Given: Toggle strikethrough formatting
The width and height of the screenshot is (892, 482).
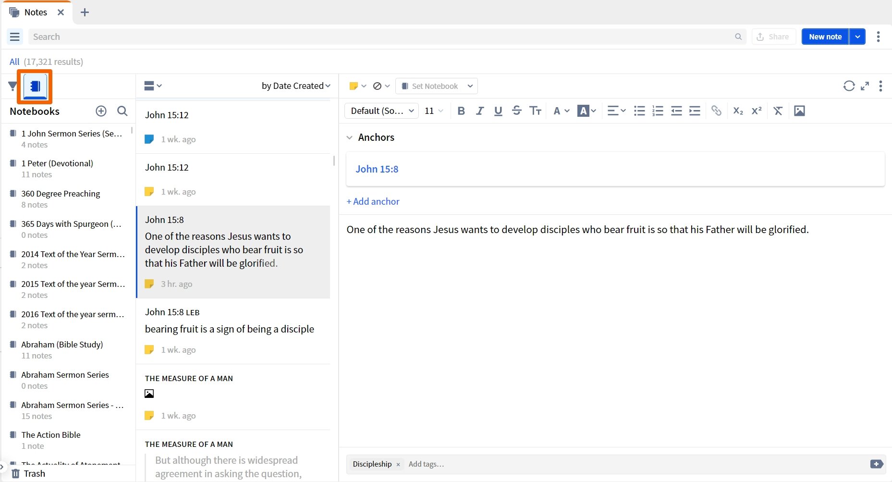Looking at the screenshot, I should [x=516, y=111].
